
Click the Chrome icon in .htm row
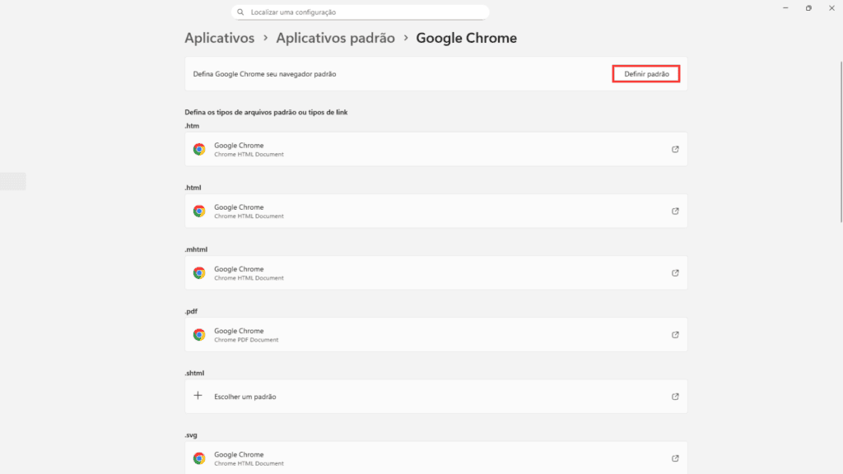[x=199, y=150]
